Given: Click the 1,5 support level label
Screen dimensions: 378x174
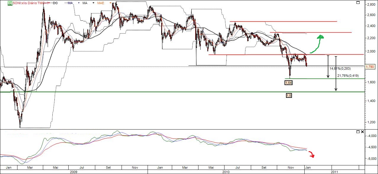Looking at the screenshot, I should pos(289,95).
